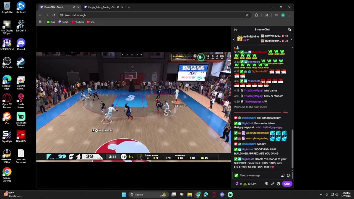Click the taskbar Search box
The width and height of the screenshot is (354, 199).
(149, 195)
